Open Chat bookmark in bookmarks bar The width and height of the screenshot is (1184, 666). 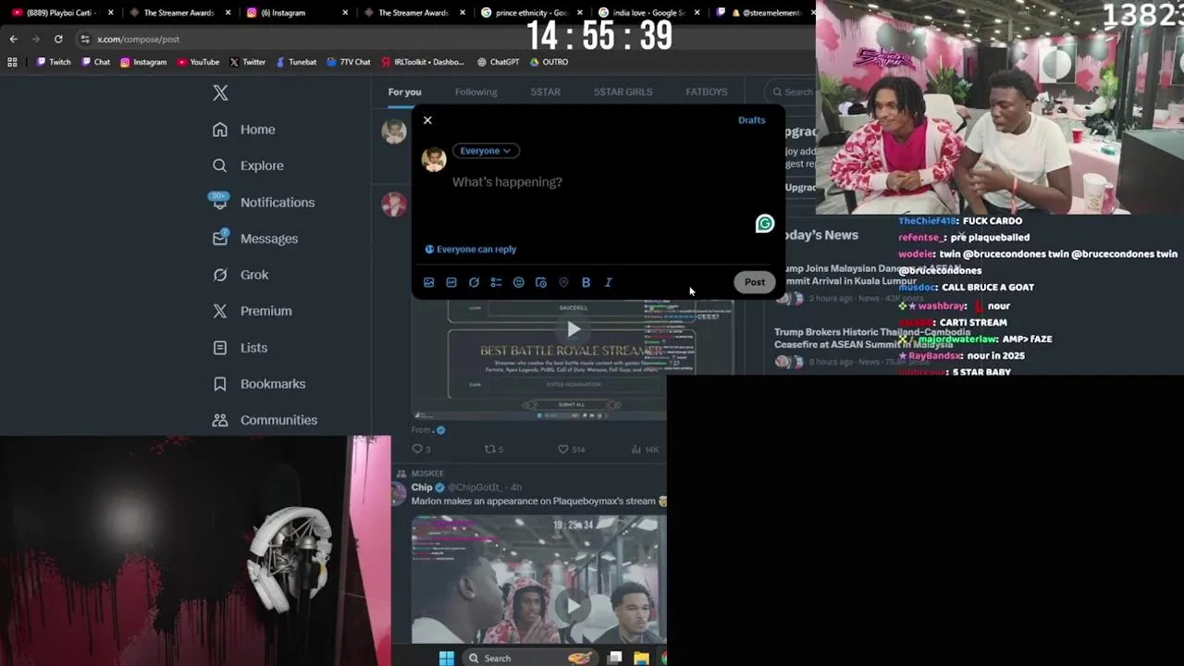(95, 62)
